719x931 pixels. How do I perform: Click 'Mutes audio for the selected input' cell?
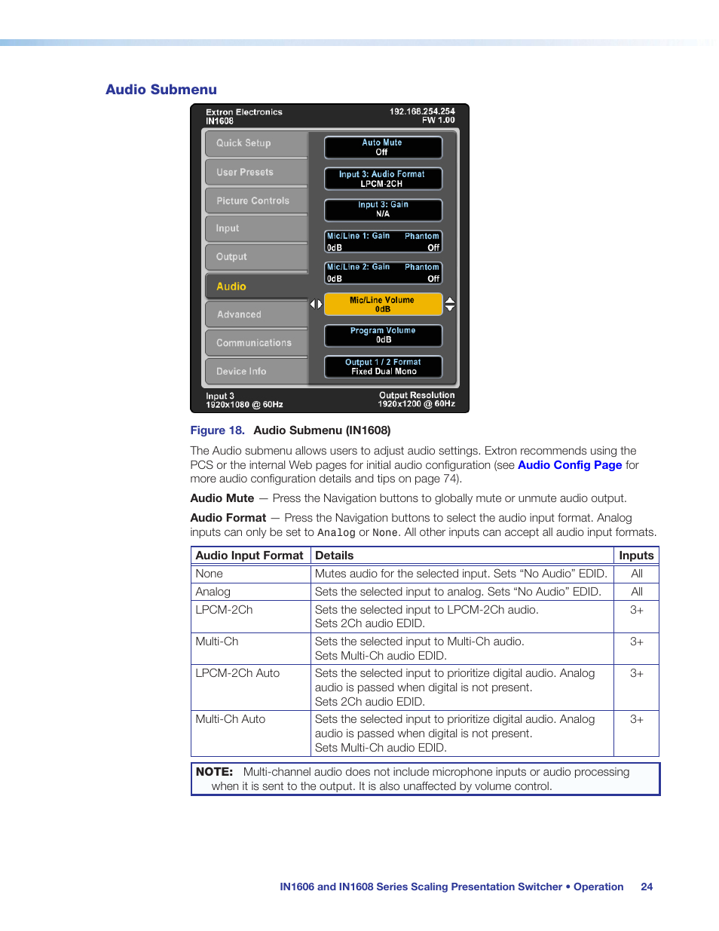[462, 574]
